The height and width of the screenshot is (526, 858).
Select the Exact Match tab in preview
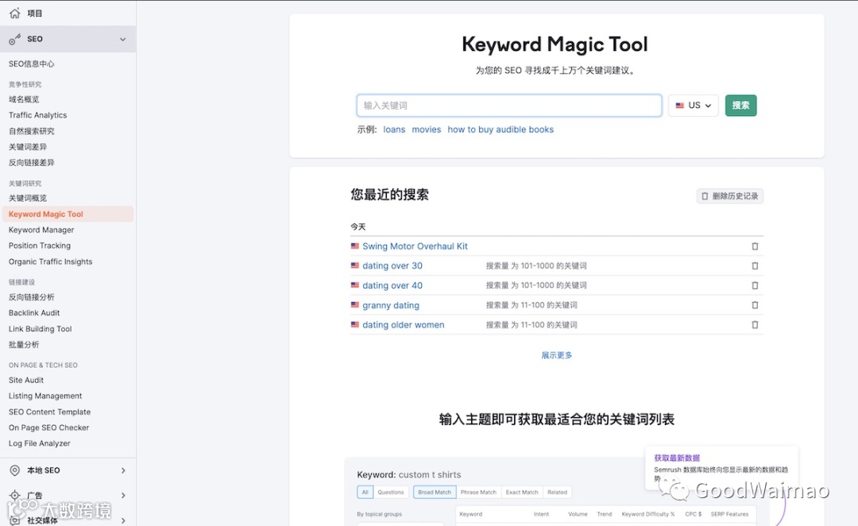522,492
